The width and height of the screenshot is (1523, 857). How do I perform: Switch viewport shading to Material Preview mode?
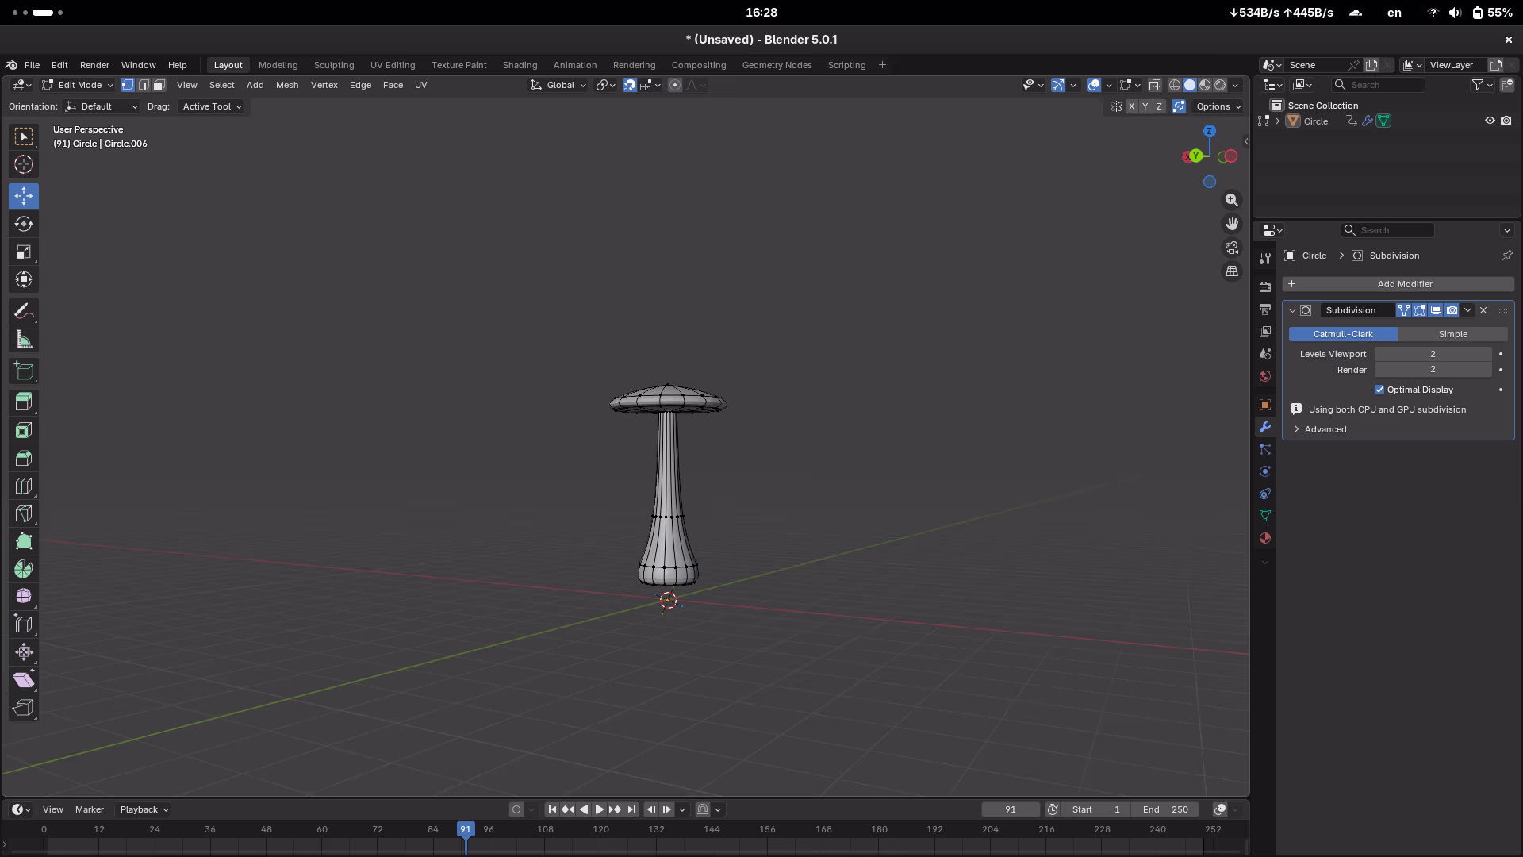coord(1205,85)
